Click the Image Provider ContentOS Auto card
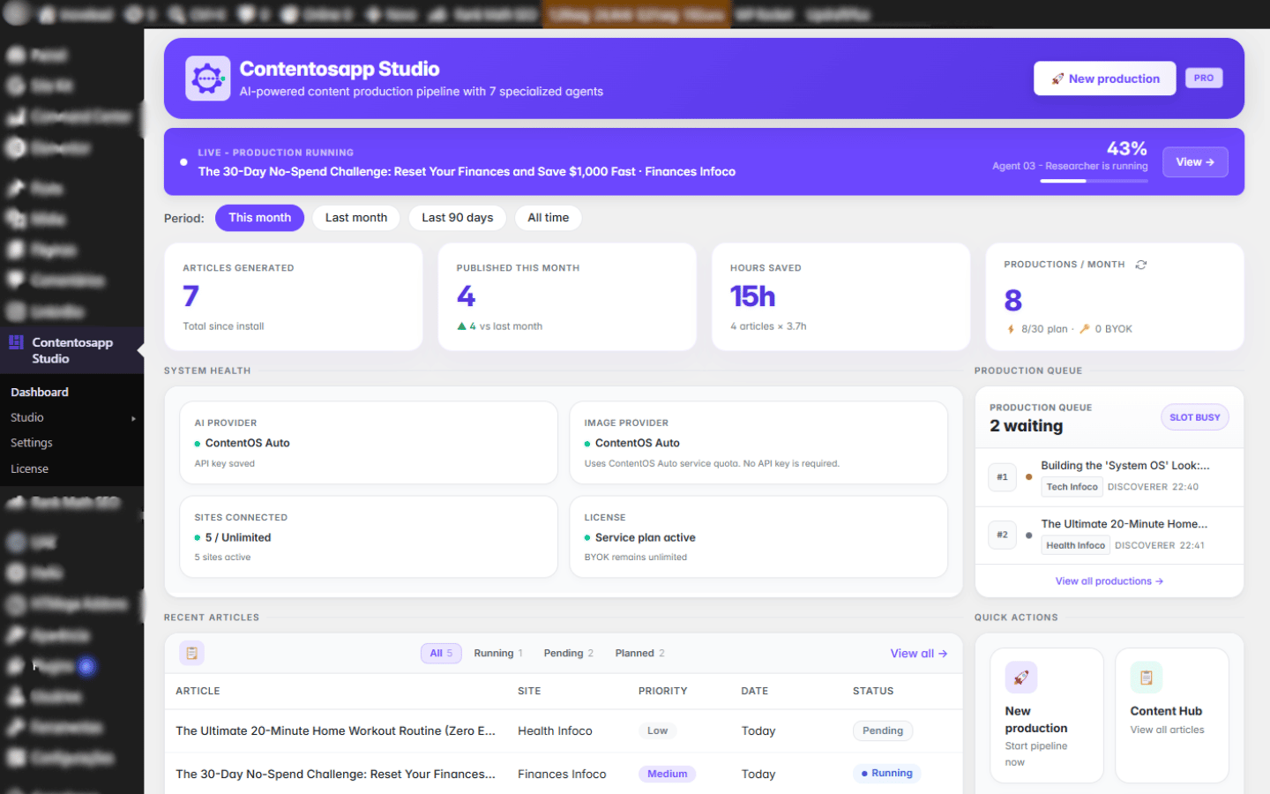 [758, 443]
